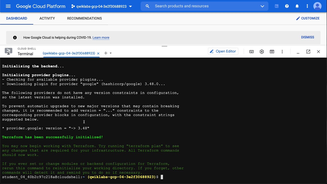Viewport: 327px width, 184px height.
Task: Open the terminal settings gear
Action: point(262,52)
